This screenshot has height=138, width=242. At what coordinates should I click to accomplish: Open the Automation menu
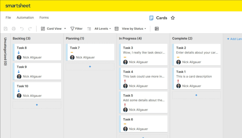(25, 18)
